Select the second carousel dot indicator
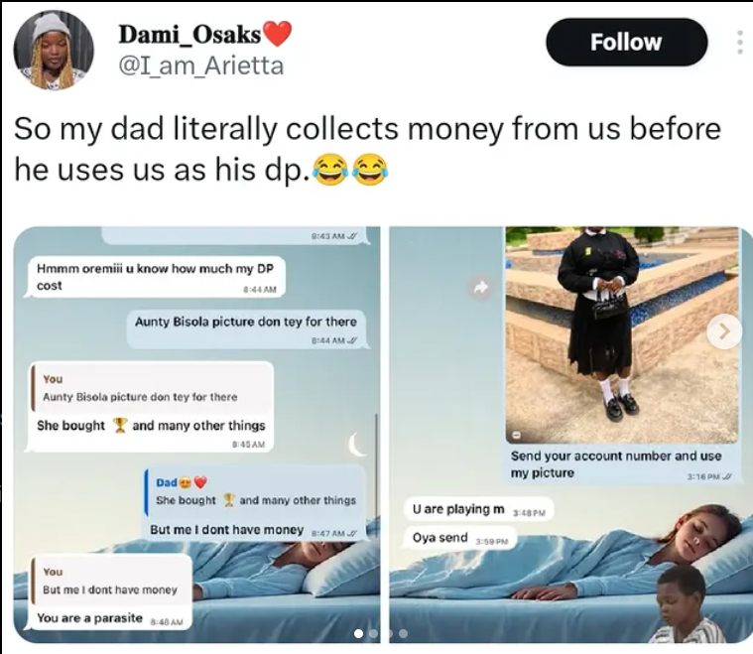 pyautogui.click(x=373, y=634)
